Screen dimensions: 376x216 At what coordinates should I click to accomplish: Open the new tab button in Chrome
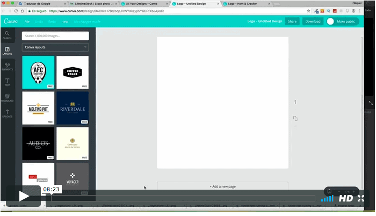point(277,4)
